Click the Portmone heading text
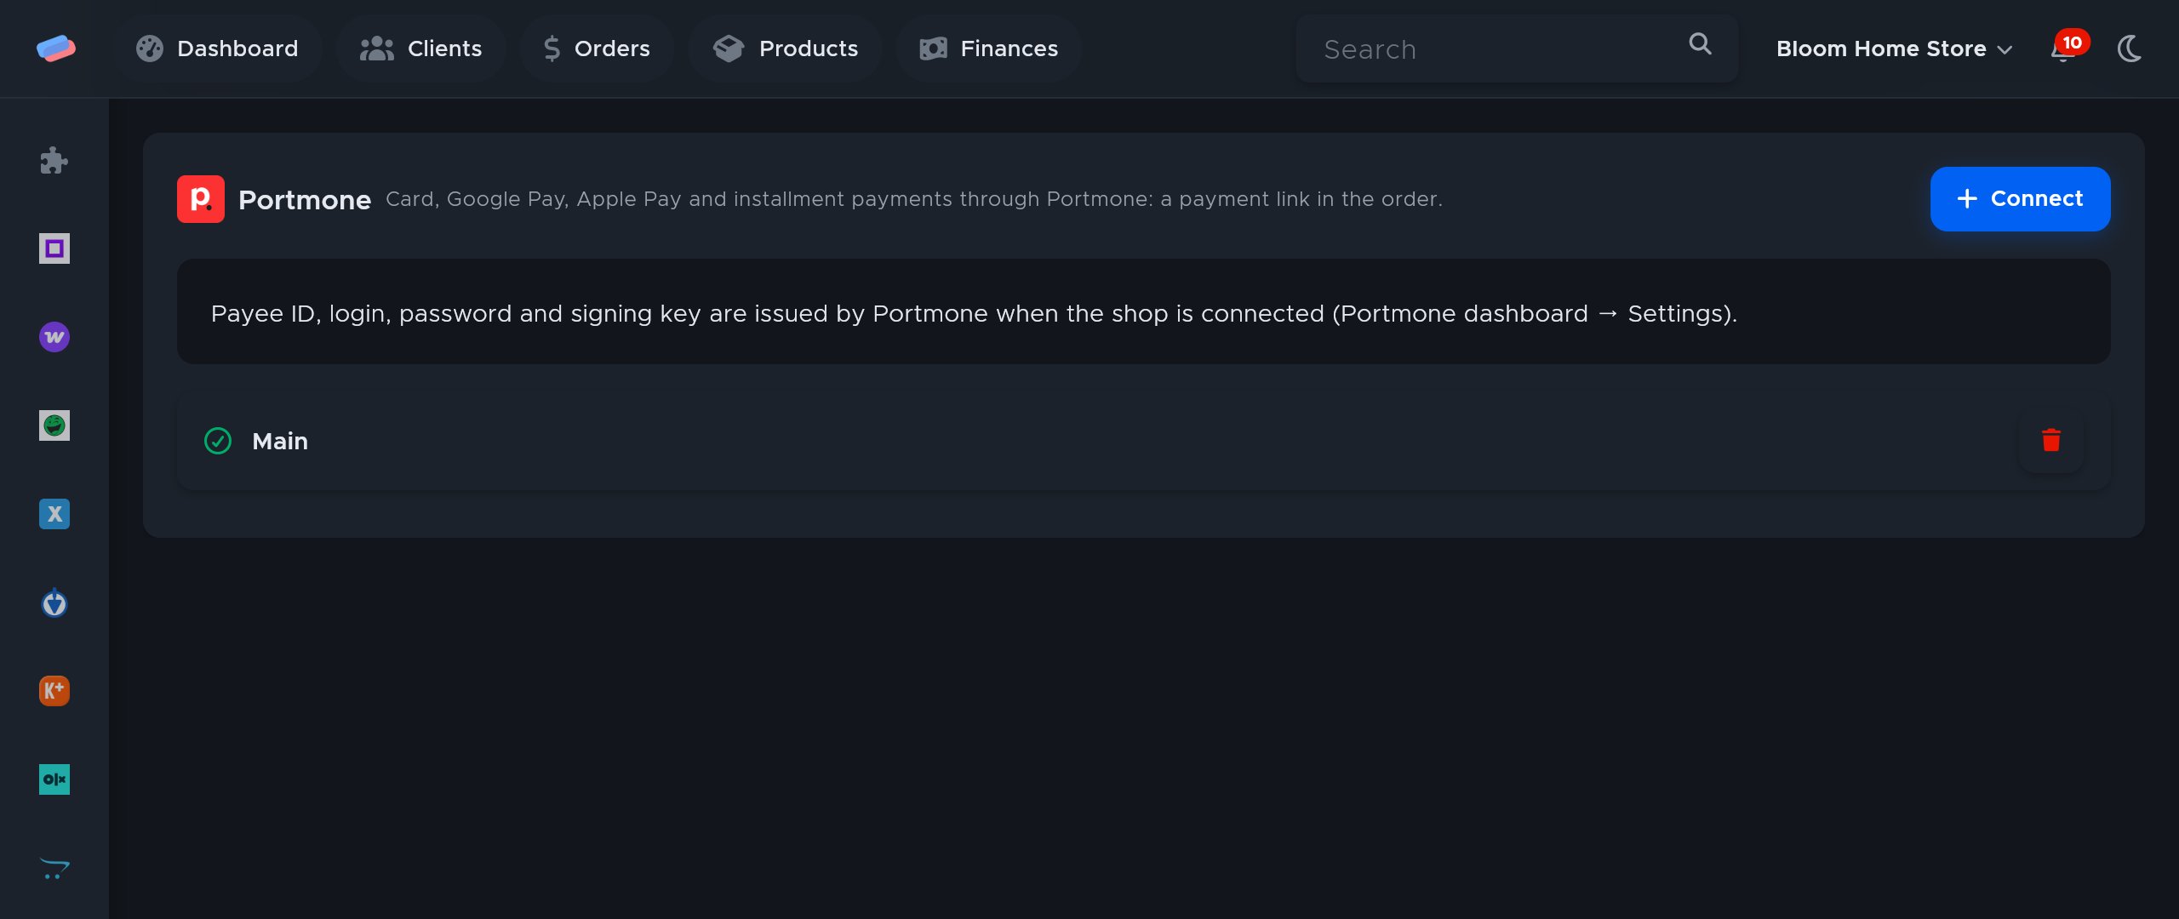2179x919 pixels. (x=305, y=200)
